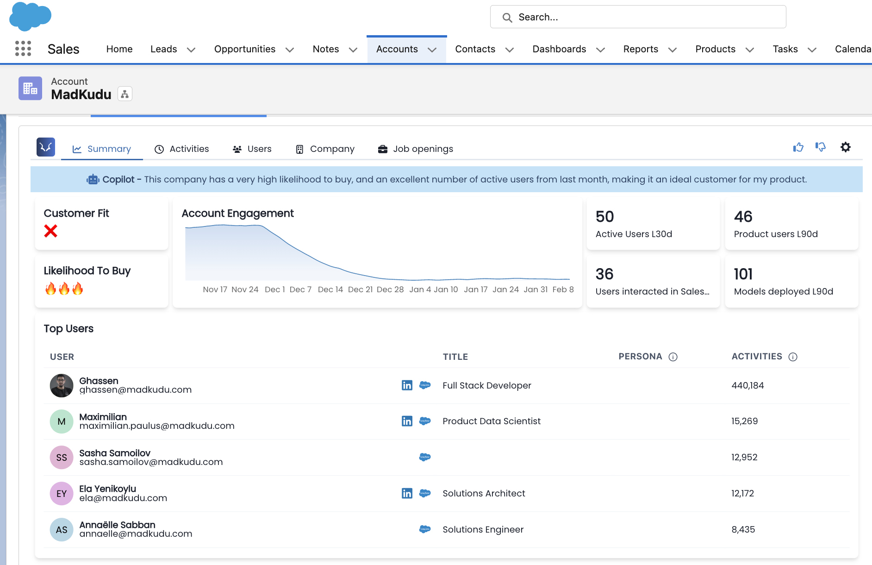Open the MadKudu settings gear
The height and width of the screenshot is (565, 872).
pos(846,147)
